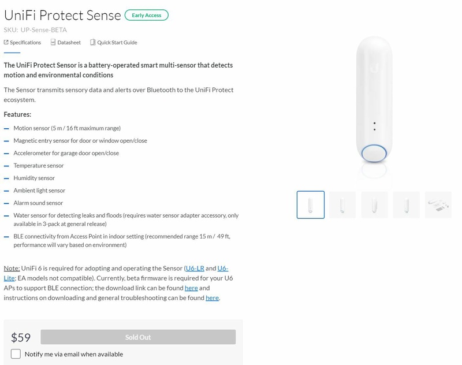462x365 pixels.
Task: Open the beta firmware download 'here' link
Action: click(x=191, y=288)
